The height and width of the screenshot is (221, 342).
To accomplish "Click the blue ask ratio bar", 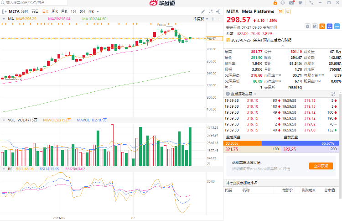I will click(301, 143).
